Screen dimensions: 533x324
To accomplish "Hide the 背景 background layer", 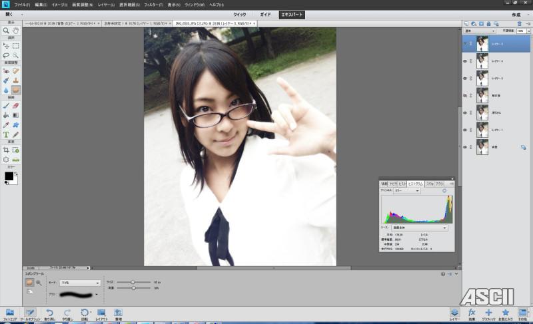I will click(x=465, y=147).
